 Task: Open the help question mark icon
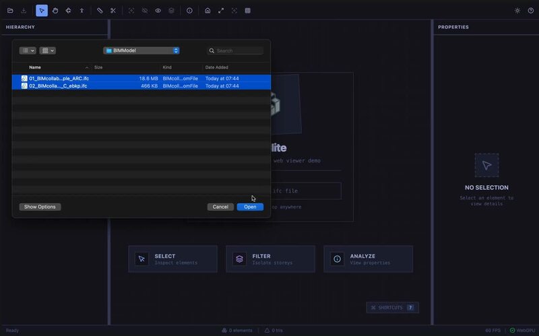point(531,11)
